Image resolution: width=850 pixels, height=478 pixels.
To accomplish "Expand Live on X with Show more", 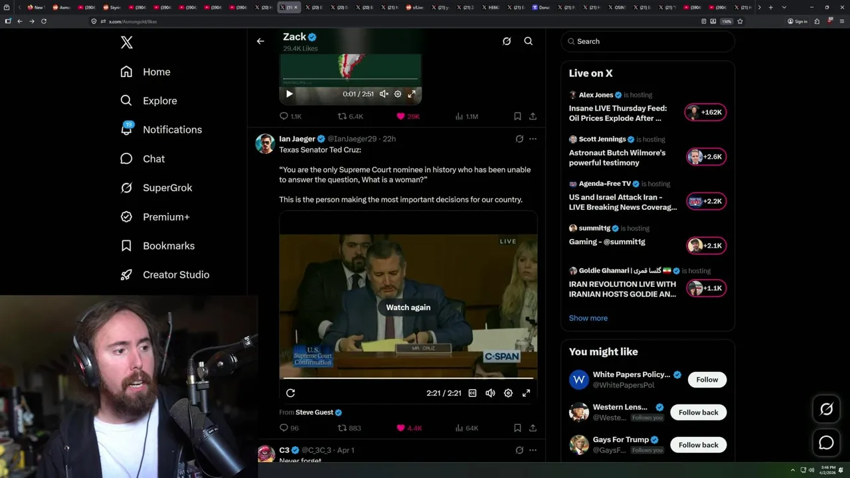I will click(588, 318).
